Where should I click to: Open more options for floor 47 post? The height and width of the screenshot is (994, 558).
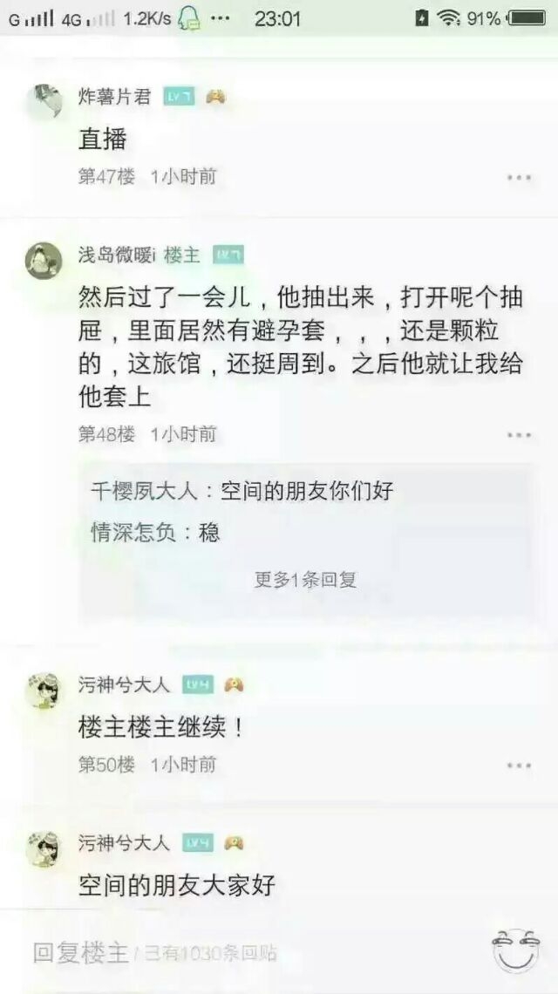click(x=519, y=178)
